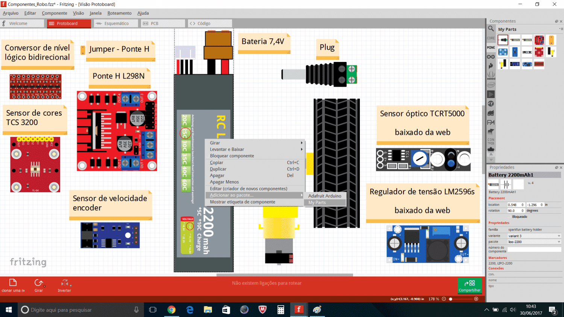Open the Intel parts bin
Screen dimensions: 564x317
coord(491,85)
